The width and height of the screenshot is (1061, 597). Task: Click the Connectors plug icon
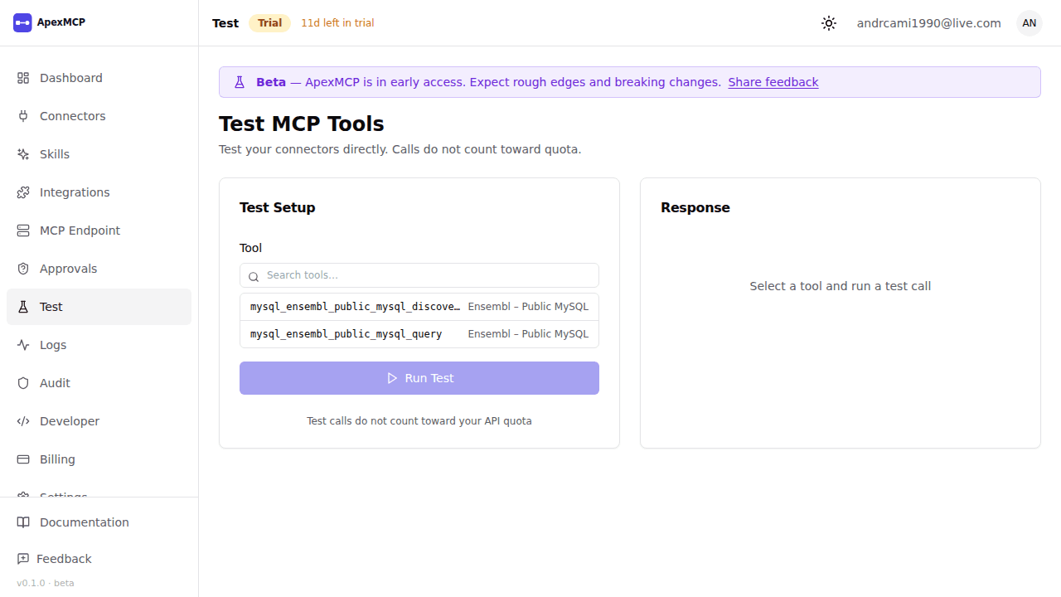tap(23, 116)
